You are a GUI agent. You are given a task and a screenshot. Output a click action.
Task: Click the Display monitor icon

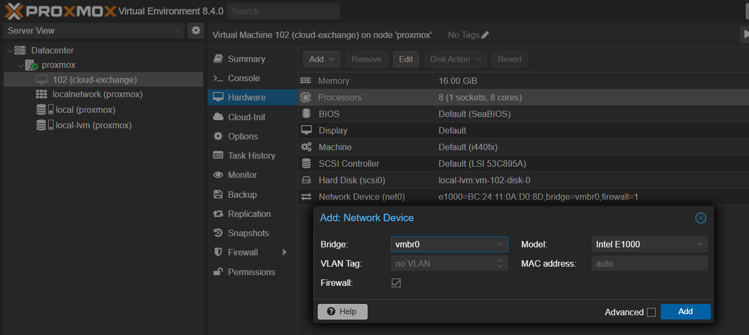pyautogui.click(x=306, y=130)
